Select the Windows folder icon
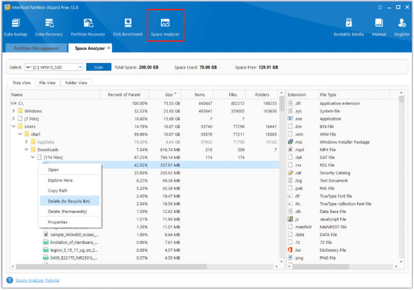The width and height of the screenshot is (414, 290). pos(20,111)
